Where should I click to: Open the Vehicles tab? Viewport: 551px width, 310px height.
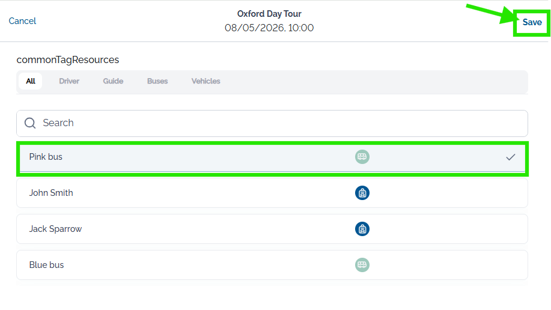tap(205, 81)
